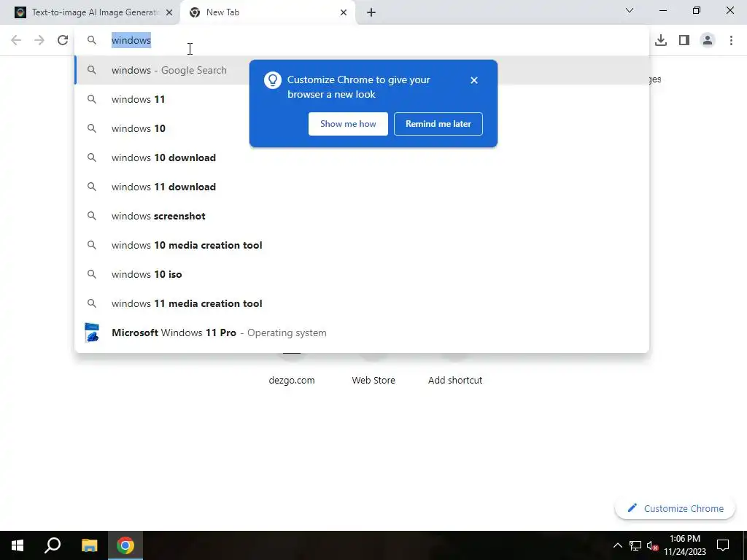The image size is (747, 560).
Task: Click 'Remind me later' button
Action: pos(438,124)
